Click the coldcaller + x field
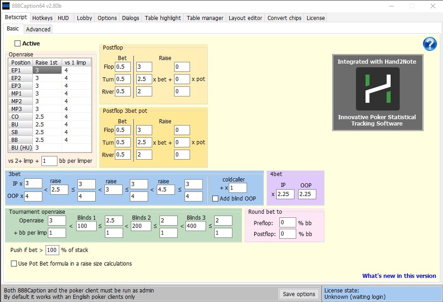The height and width of the screenshot is (302, 443). (237, 188)
